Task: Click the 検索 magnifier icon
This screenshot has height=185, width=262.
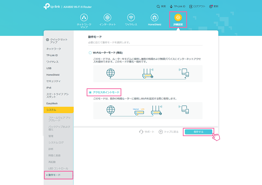Action: 158,6
